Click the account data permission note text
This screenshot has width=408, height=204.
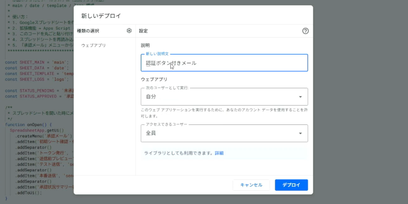(x=224, y=113)
